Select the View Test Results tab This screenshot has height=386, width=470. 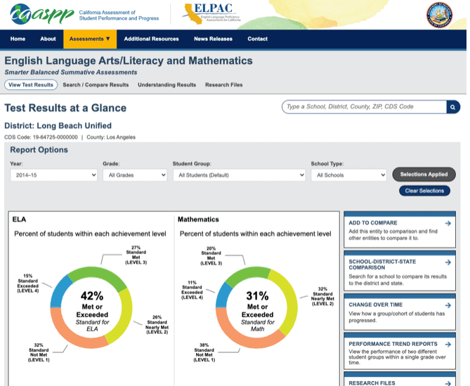[31, 85]
